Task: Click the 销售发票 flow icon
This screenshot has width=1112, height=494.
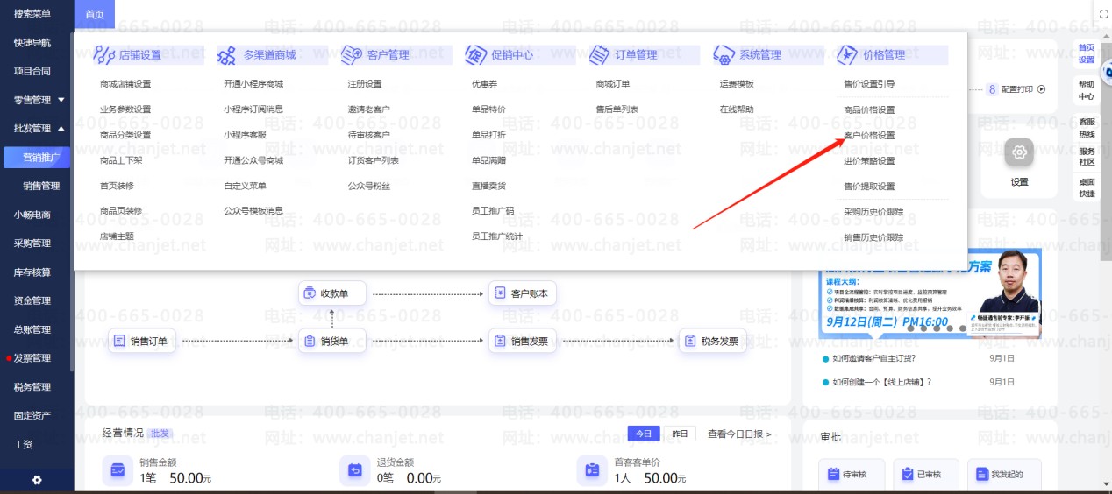Action: (500, 342)
